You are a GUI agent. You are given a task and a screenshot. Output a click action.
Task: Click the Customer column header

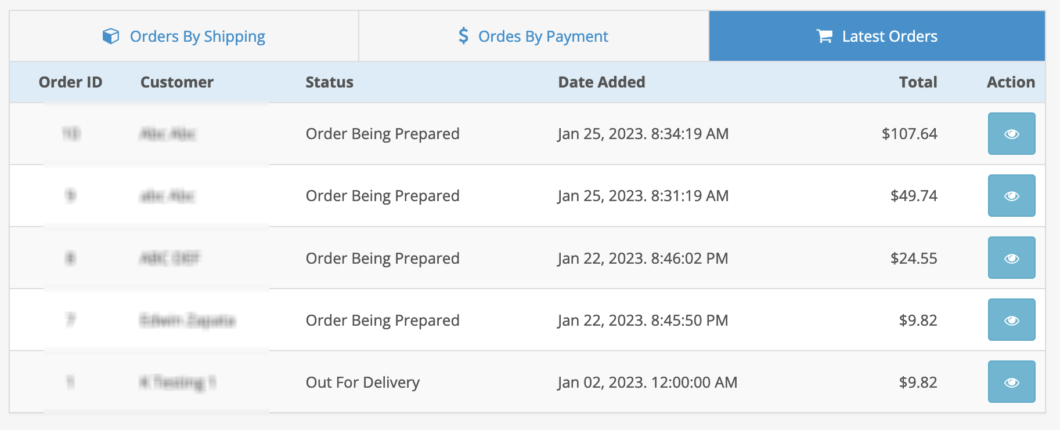(x=176, y=82)
